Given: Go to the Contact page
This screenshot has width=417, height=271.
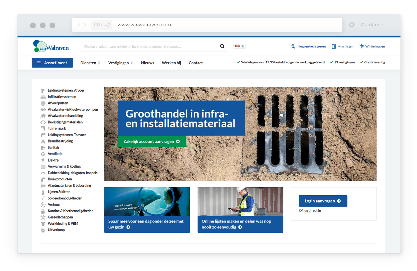Looking at the screenshot, I should (x=195, y=63).
